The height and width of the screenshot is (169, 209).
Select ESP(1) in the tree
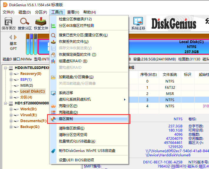pos(26,80)
